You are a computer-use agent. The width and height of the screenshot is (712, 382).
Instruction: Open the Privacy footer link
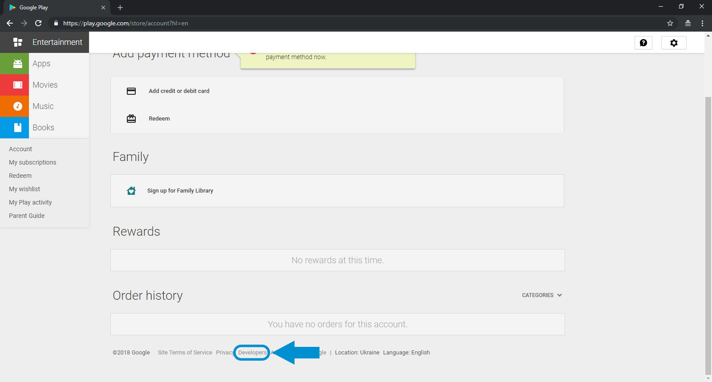pos(225,353)
